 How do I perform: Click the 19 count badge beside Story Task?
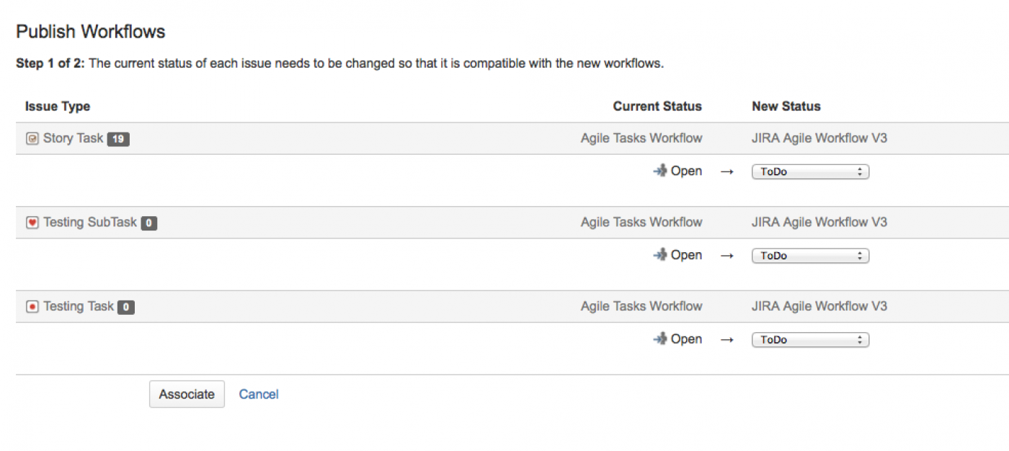point(118,139)
